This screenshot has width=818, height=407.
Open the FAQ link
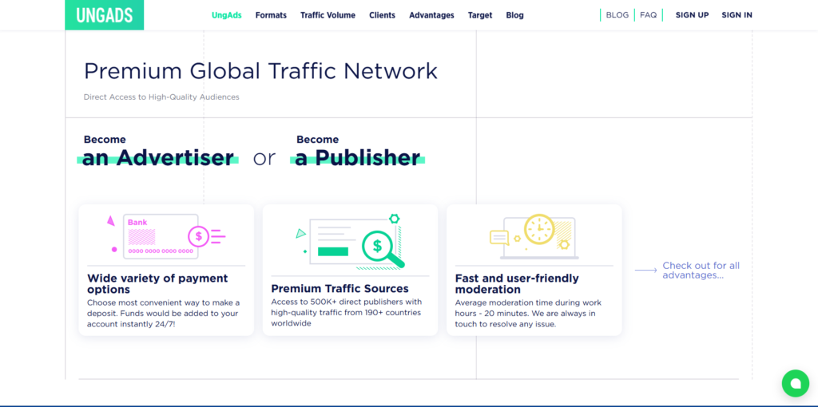648,15
